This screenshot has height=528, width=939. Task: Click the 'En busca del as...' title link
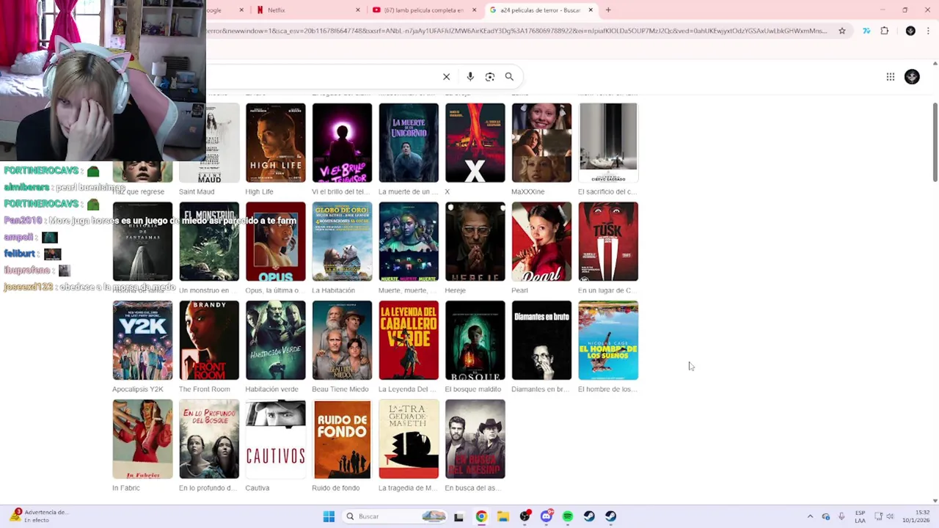472,488
